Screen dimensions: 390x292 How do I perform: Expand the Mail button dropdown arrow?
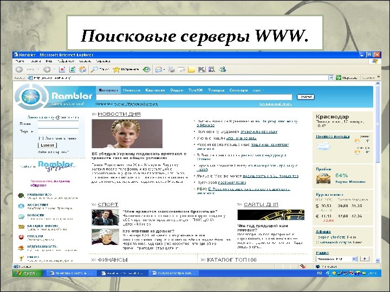[x=164, y=70]
